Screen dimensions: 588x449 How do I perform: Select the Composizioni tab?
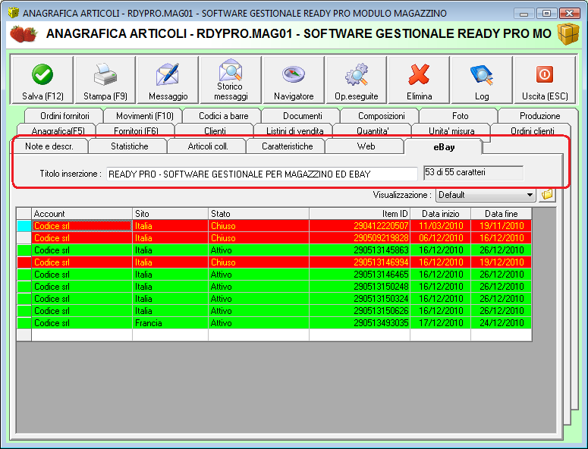pyautogui.click(x=381, y=116)
